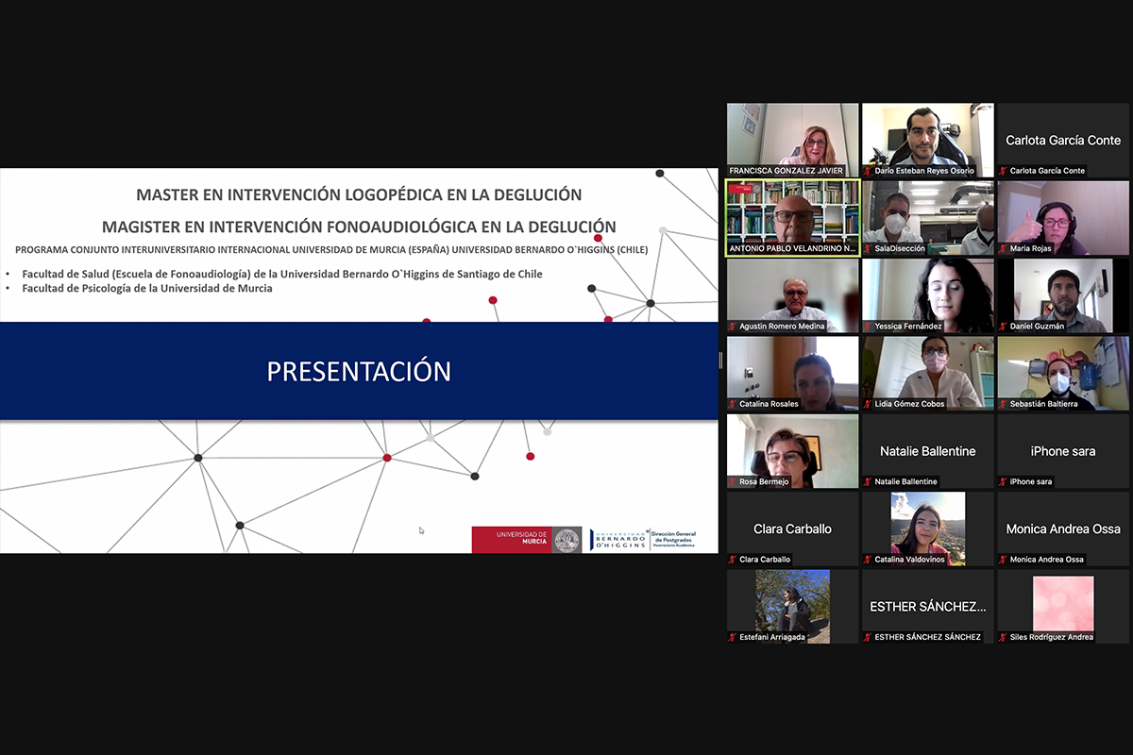This screenshot has height=755, width=1133.
Task: Click the muted mic icon for Catalina Valdovinos
Action: click(869, 560)
